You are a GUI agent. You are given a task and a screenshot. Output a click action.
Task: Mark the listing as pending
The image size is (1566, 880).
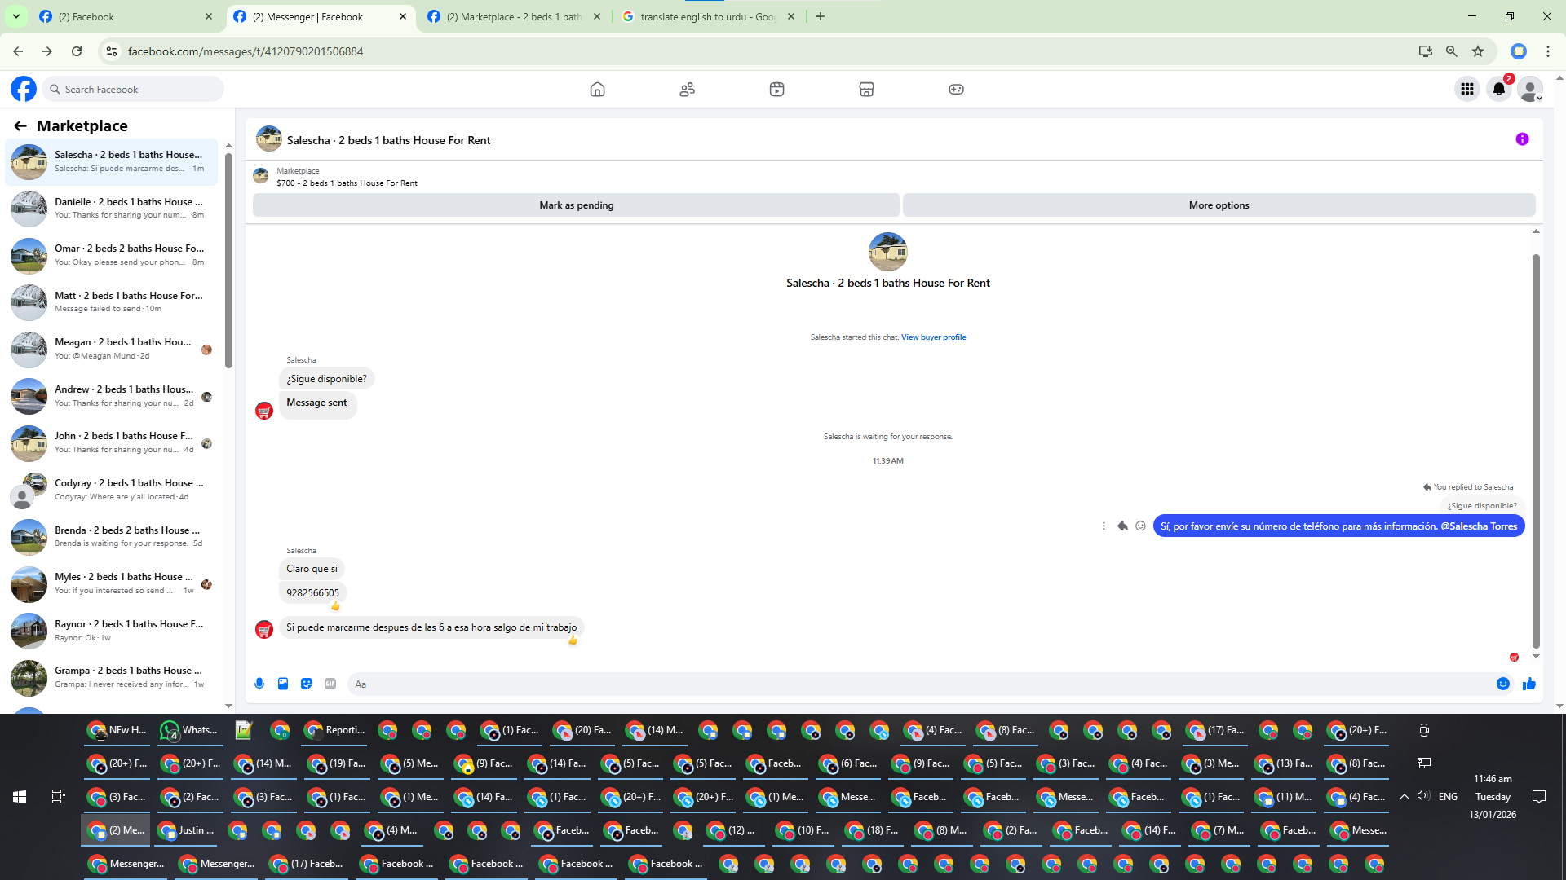tap(576, 205)
